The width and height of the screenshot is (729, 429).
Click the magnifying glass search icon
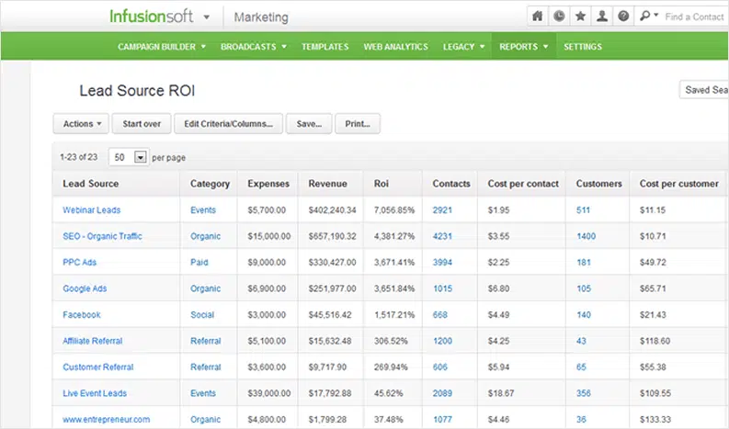[x=646, y=17]
